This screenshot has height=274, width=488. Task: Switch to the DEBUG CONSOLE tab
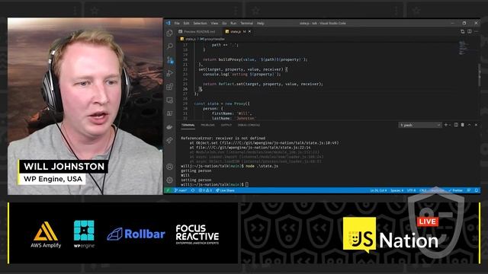[249, 125]
